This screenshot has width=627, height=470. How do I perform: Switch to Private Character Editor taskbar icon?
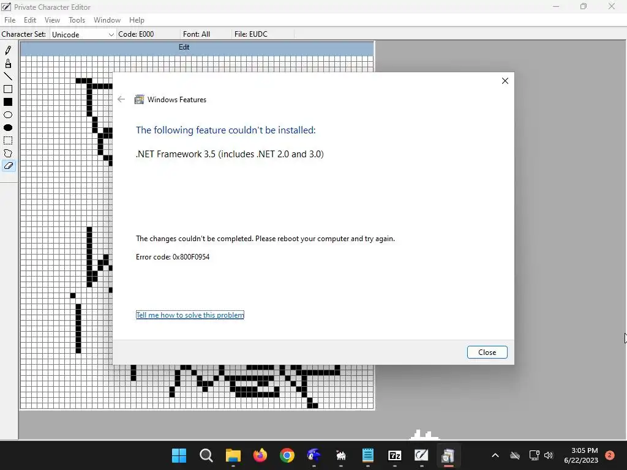(x=421, y=455)
